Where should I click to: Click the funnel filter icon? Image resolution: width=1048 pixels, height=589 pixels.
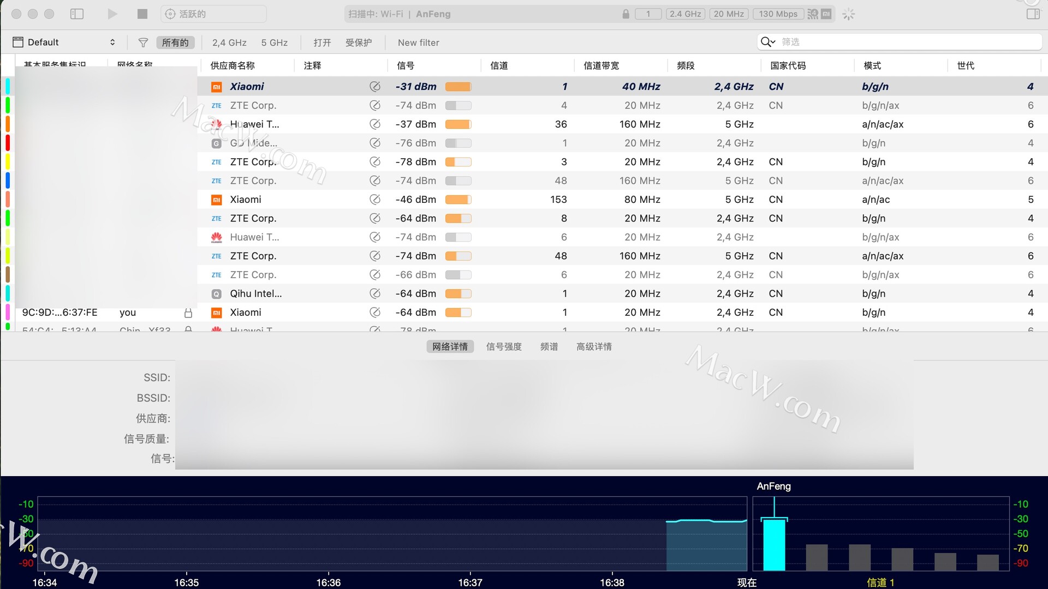tap(143, 42)
